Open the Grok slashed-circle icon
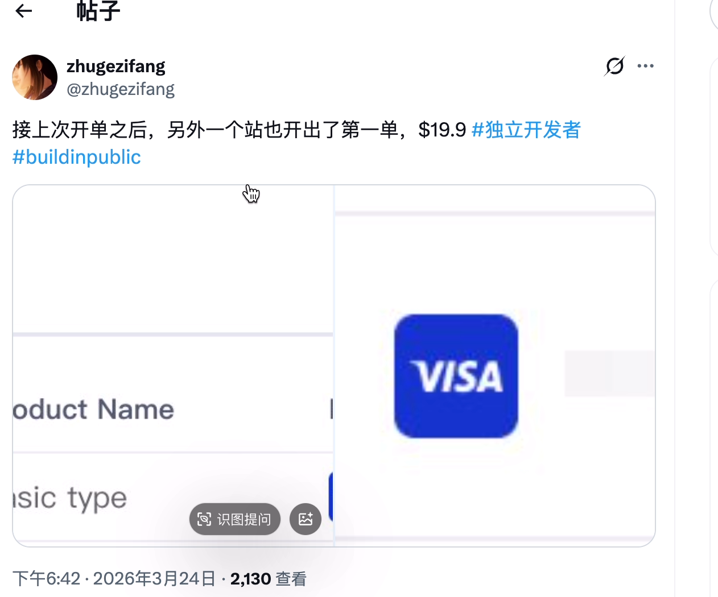 pyautogui.click(x=614, y=66)
